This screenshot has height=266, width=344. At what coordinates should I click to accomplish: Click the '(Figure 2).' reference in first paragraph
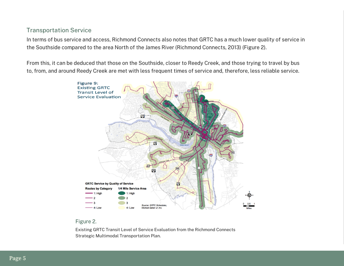[x=254, y=47]
